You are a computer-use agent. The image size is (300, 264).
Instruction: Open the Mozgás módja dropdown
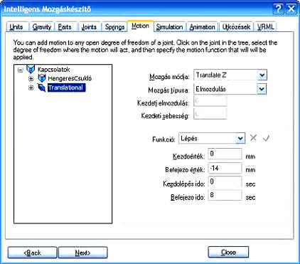(x=262, y=75)
